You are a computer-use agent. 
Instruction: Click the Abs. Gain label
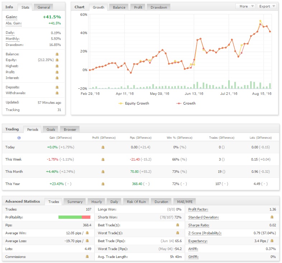coord(14,23)
